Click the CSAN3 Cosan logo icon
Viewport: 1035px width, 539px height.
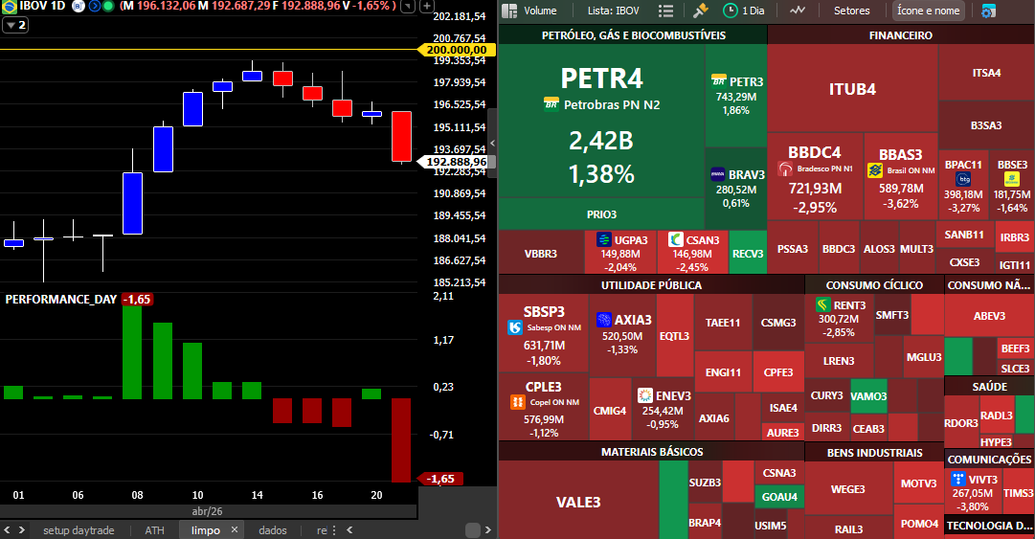coord(675,239)
